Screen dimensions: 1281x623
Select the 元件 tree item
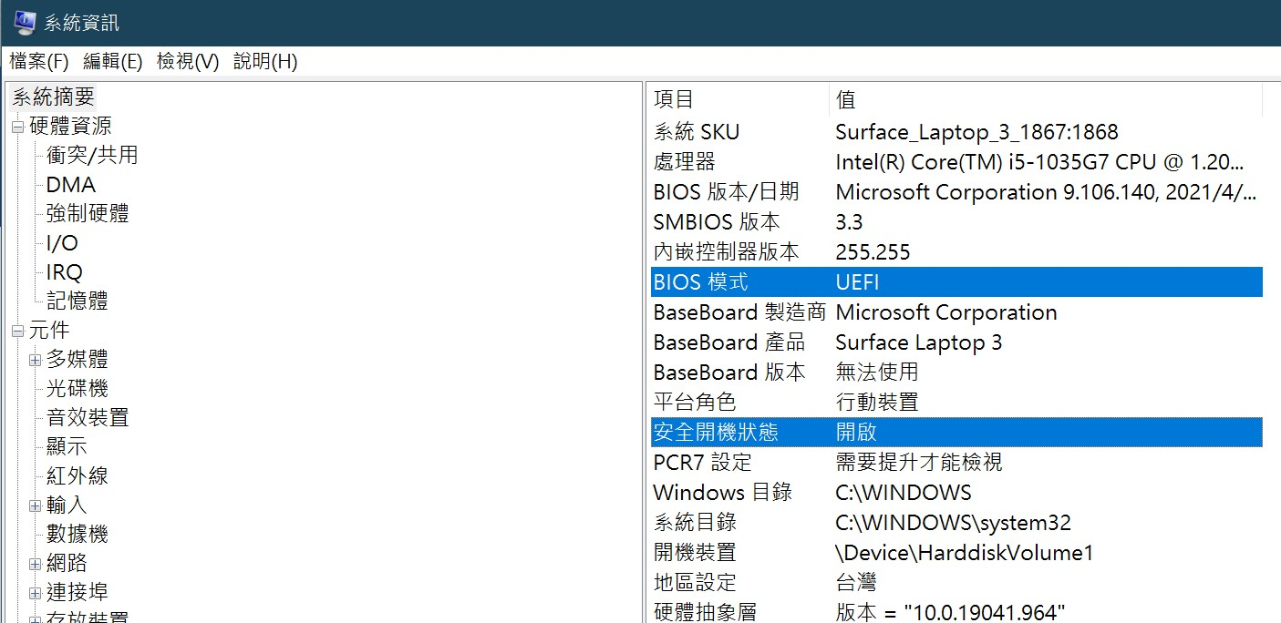(x=49, y=330)
